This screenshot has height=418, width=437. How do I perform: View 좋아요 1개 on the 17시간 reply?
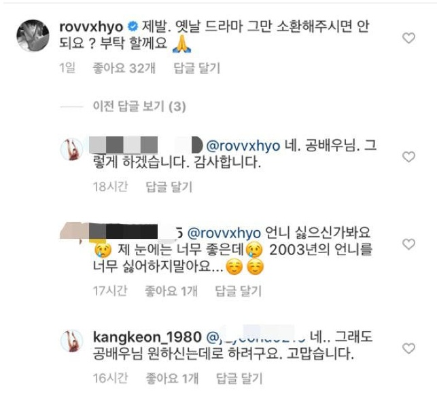pos(171,291)
